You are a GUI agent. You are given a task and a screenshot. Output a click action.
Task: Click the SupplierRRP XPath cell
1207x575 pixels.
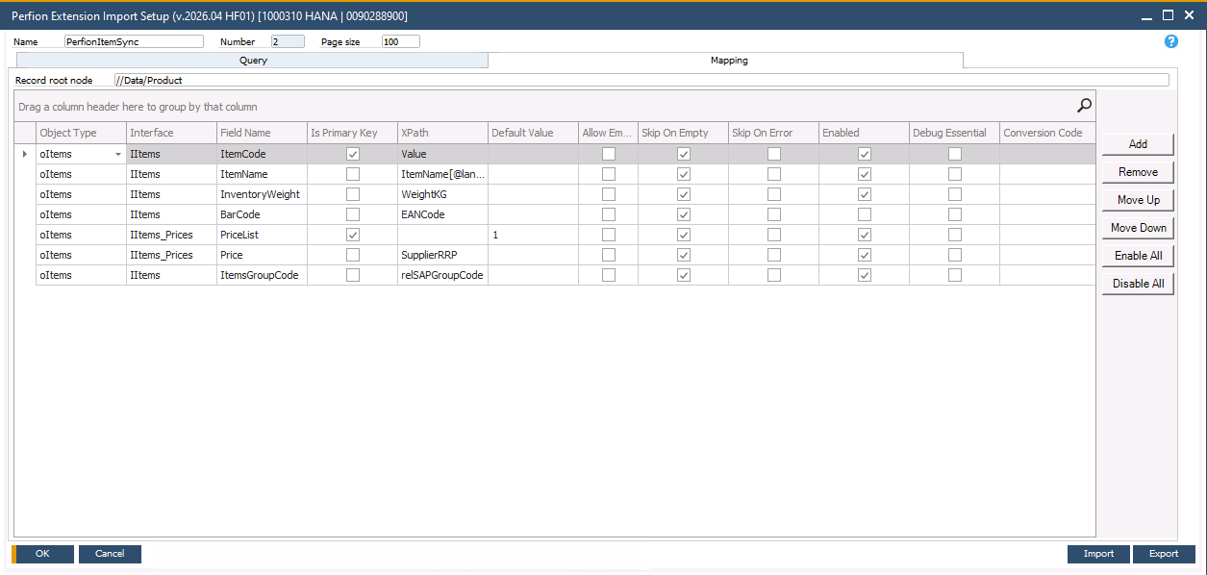coord(442,255)
